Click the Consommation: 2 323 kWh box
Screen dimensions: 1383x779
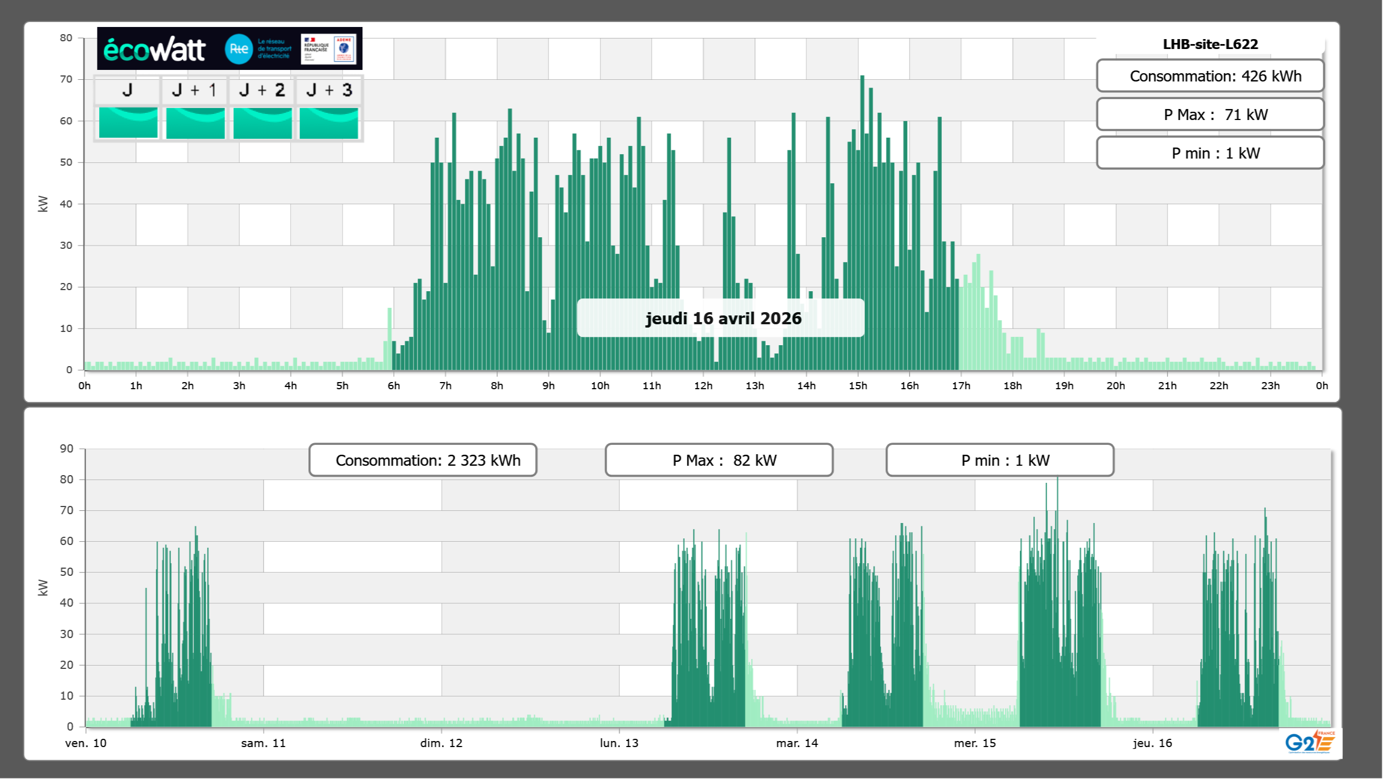pos(422,460)
